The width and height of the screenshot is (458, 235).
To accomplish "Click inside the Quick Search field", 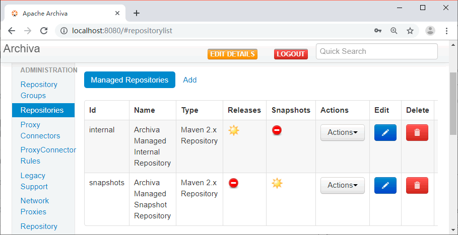I will point(376,51).
